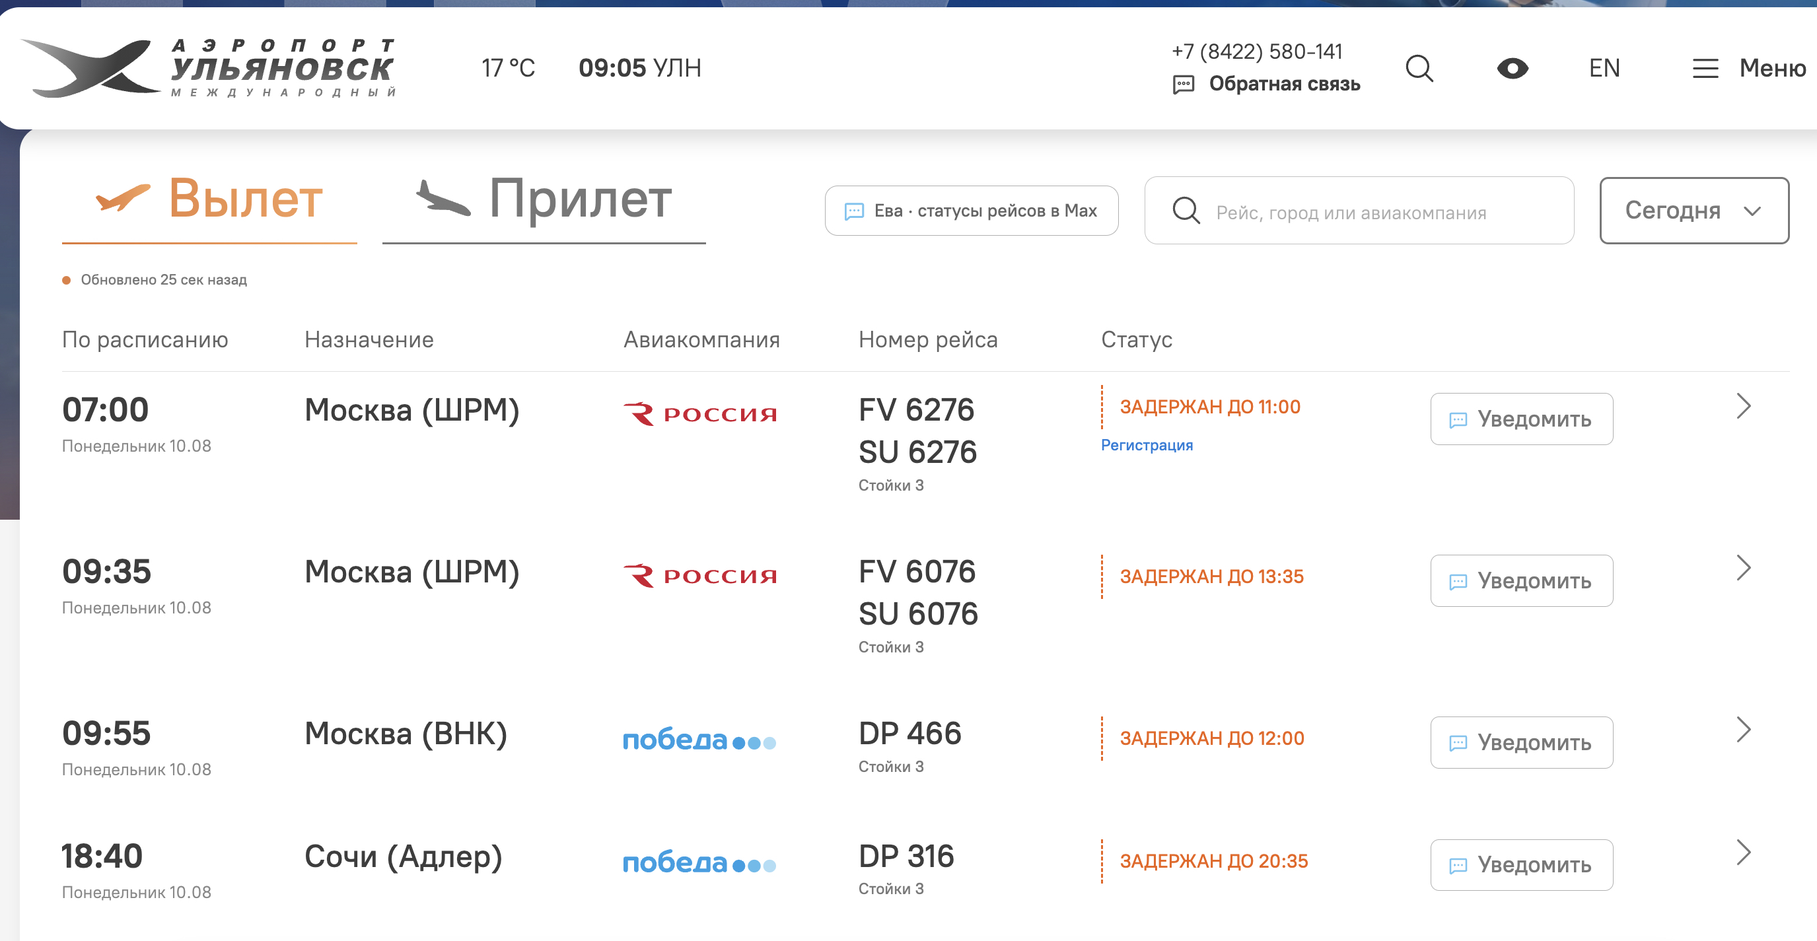This screenshot has width=1817, height=941.
Task: Click the Победа airline logo for DP 466
Action: (699, 739)
